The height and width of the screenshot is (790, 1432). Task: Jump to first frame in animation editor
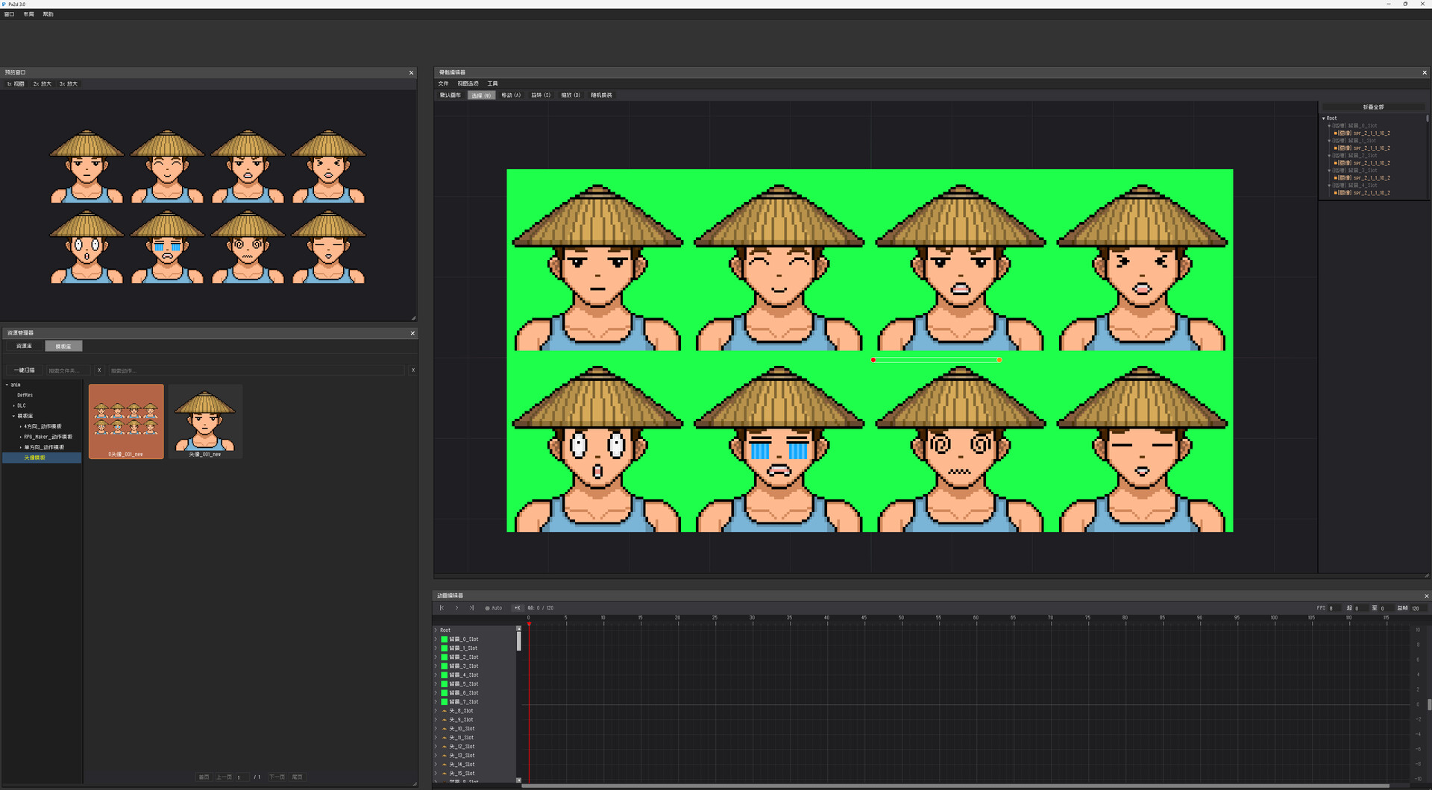pyautogui.click(x=442, y=608)
